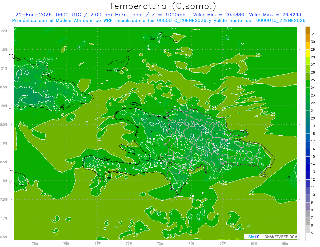The height and width of the screenshot is (247, 320).
Task: Click the "Valor Max. = 26.4293" text
Action: point(275,15)
